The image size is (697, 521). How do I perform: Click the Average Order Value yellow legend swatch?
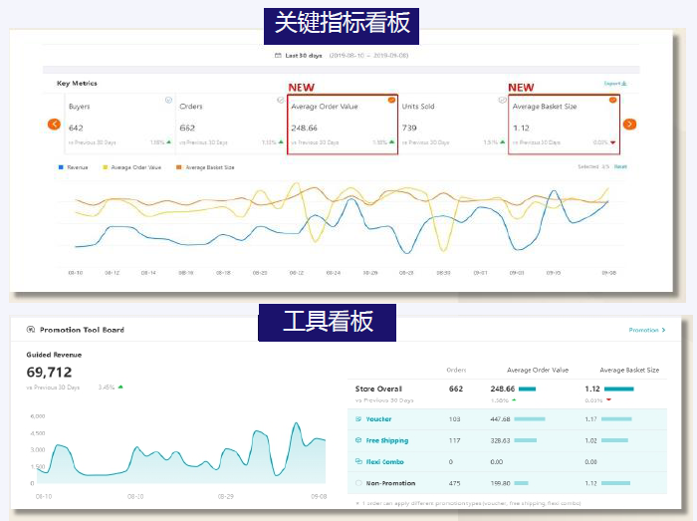106,167
